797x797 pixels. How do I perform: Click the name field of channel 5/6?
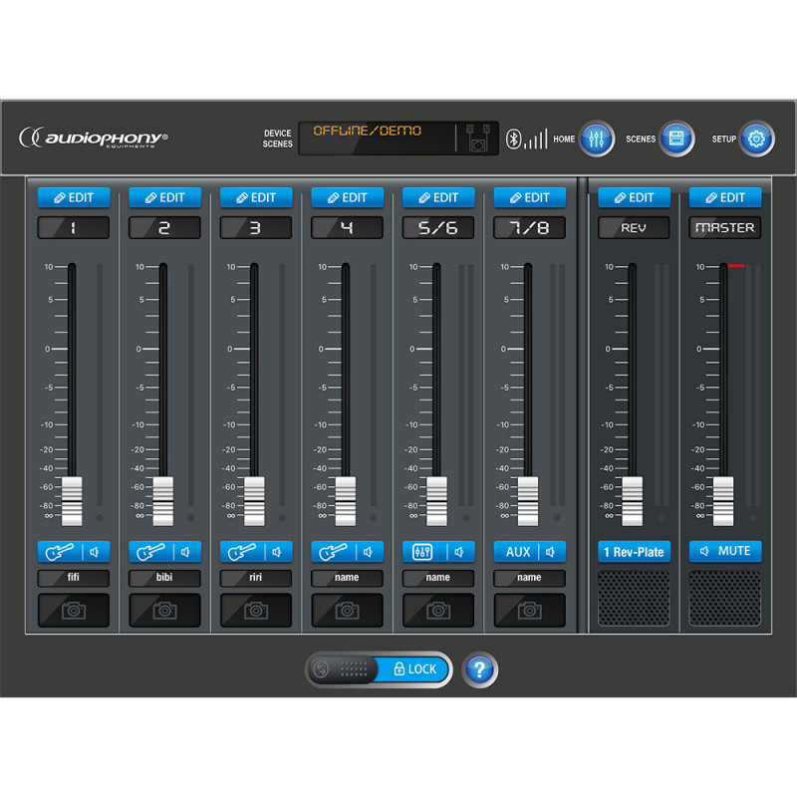[438, 578]
